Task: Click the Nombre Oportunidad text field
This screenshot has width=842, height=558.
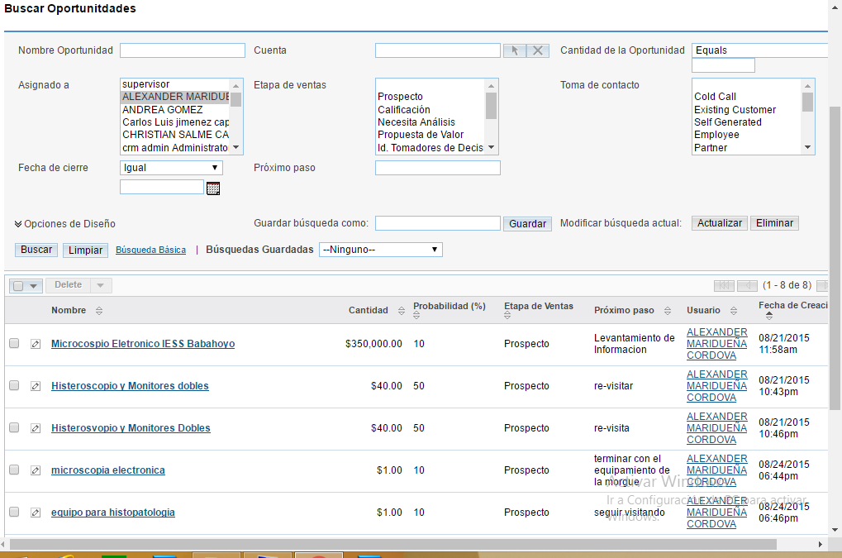Action: [182, 50]
